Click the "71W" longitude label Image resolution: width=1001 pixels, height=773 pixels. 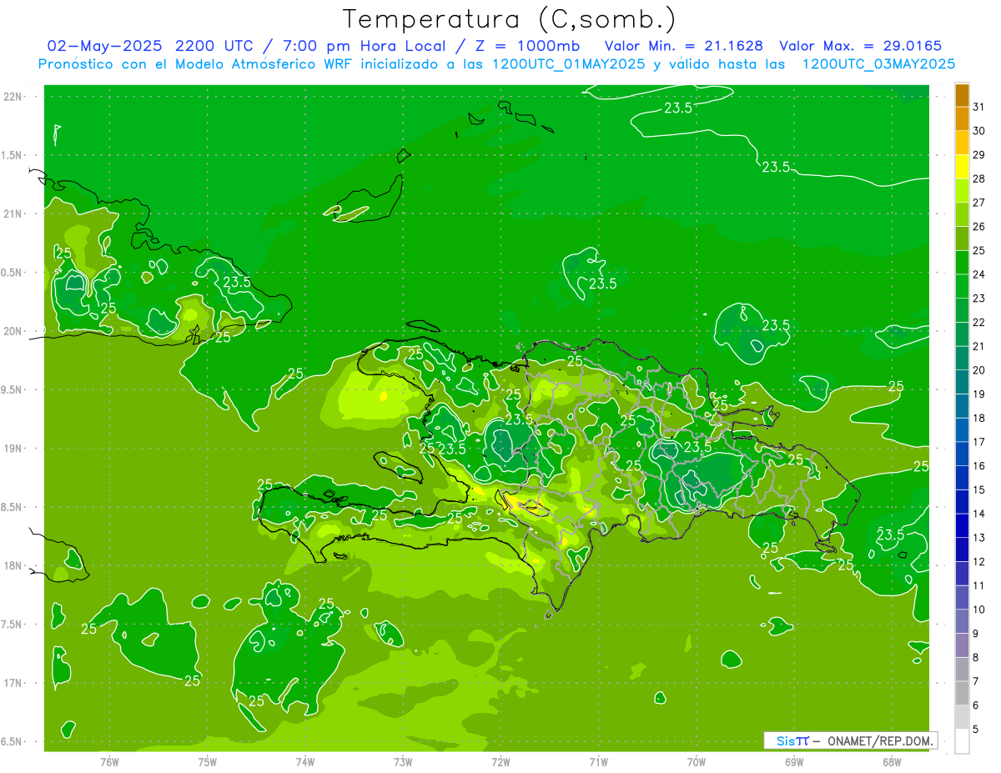pyautogui.click(x=598, y=761)
